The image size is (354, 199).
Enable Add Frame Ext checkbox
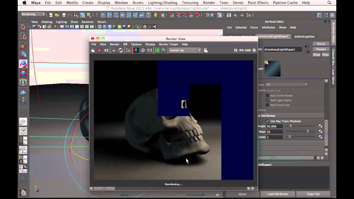tap(267, 105)
